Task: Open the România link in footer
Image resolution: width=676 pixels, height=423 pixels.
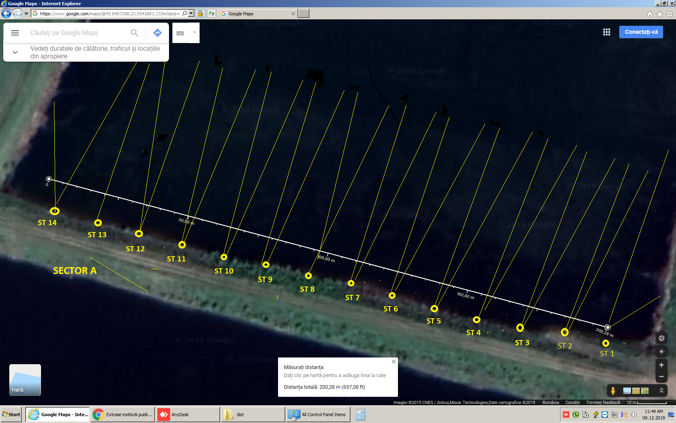Action: click(550, 402)
